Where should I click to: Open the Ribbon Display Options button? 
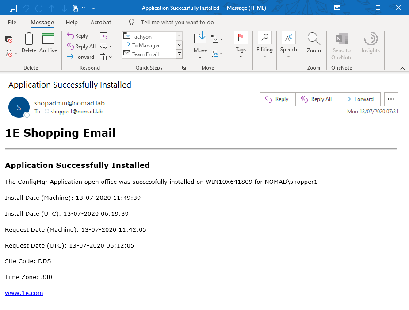click(337, 8)
